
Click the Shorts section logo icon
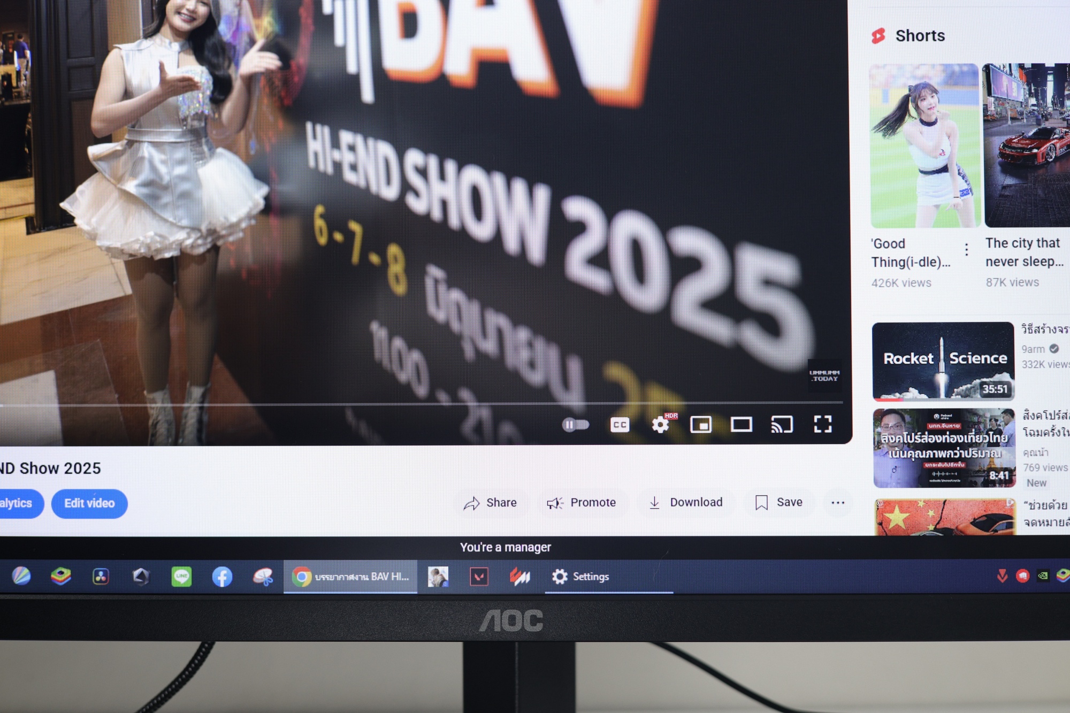[x=878, y=36]
